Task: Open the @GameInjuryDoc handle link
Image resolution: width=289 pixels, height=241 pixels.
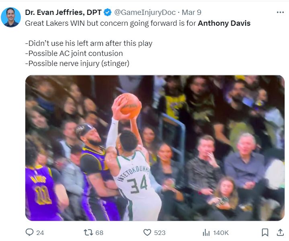Action: click(145, 12)
